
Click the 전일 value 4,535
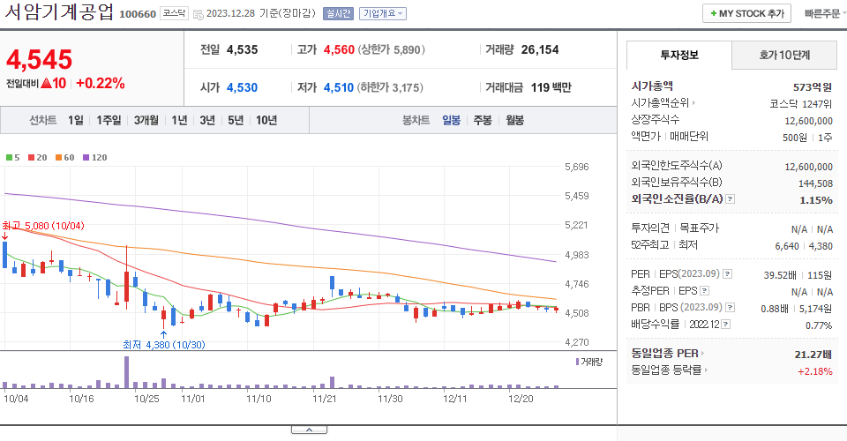pos(242,49)
